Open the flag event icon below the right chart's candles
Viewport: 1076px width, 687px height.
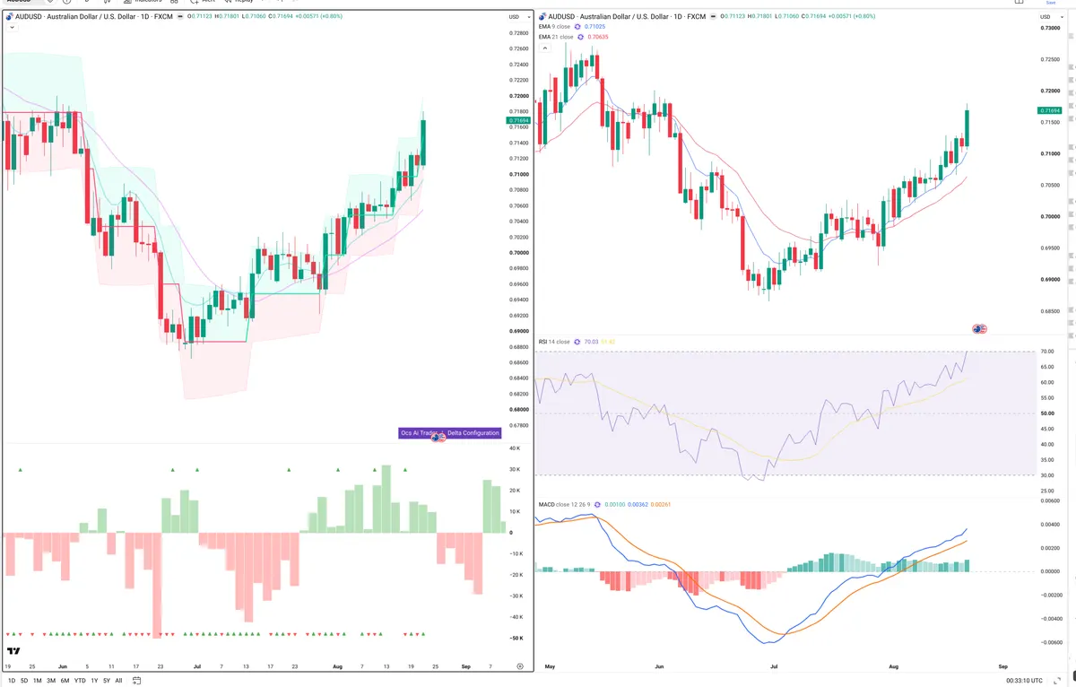coord(980,329)
